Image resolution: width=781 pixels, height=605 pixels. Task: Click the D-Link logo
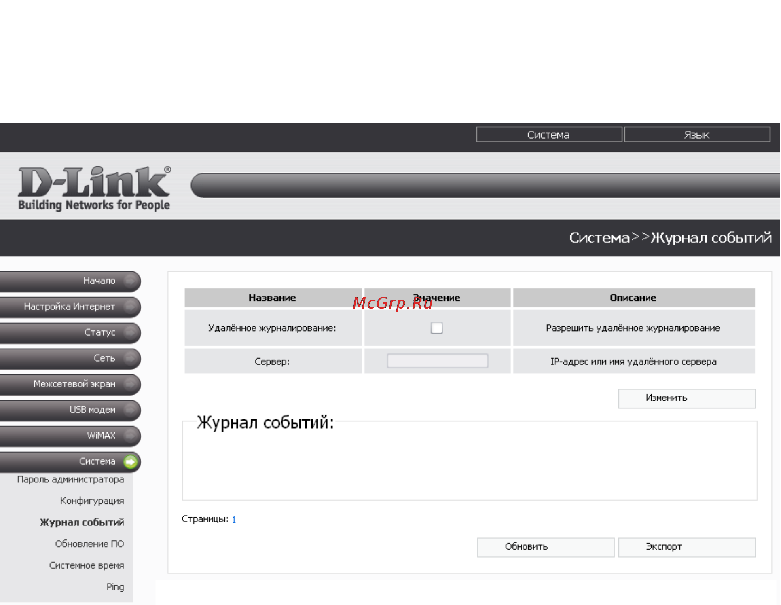pyautogui.click(x=94, y=188)
